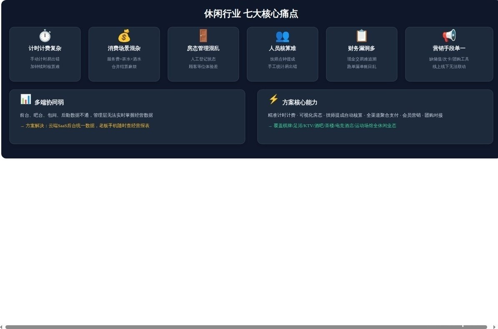Viewport: 498px width, 329px height.
Task: Click the horizontal scrollbar thumb
Action: coord(246,327)
